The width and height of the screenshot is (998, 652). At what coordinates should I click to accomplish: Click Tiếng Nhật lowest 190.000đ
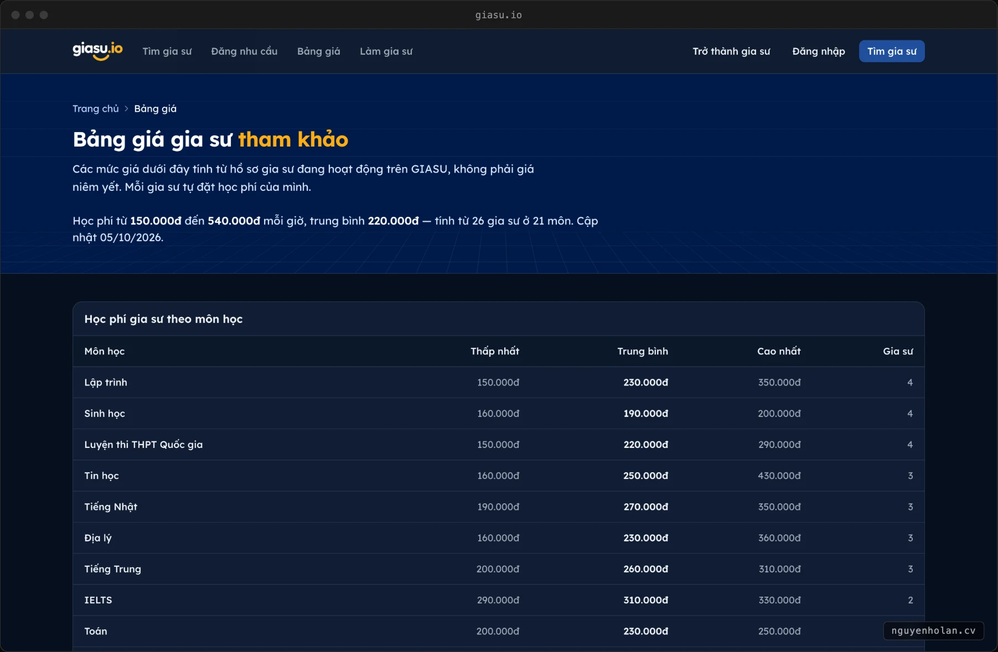click(x=498, y=507)
